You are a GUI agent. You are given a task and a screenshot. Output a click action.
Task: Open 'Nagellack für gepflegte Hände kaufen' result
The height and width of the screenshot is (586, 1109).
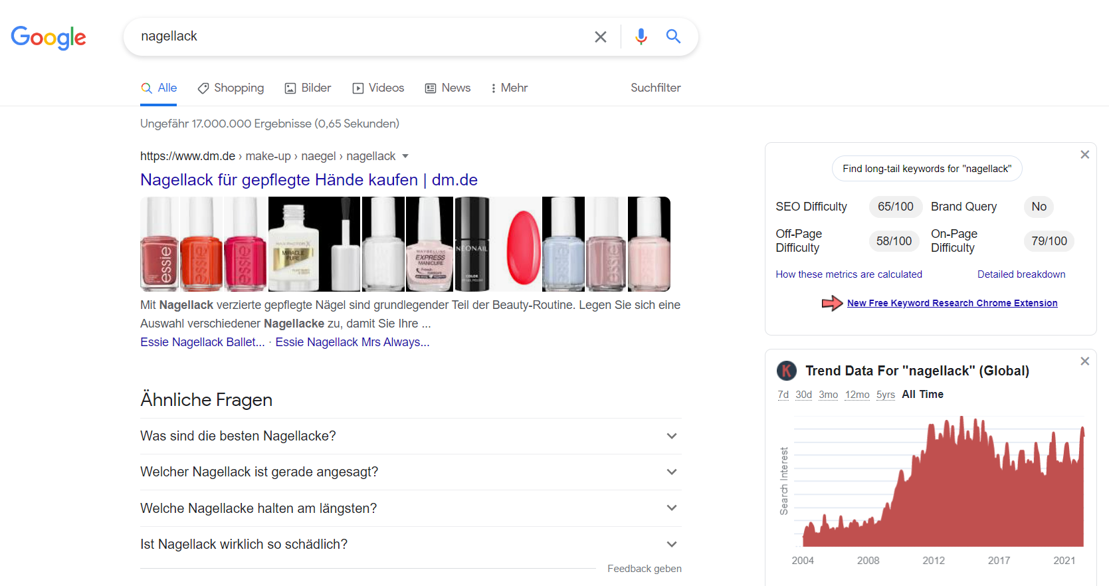(x=309, y=180)
